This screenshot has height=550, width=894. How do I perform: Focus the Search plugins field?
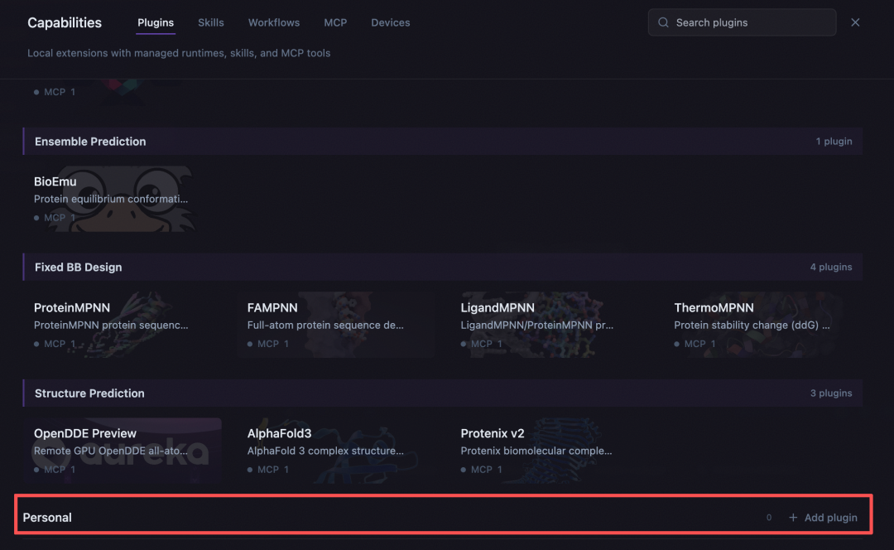[742, 23]
